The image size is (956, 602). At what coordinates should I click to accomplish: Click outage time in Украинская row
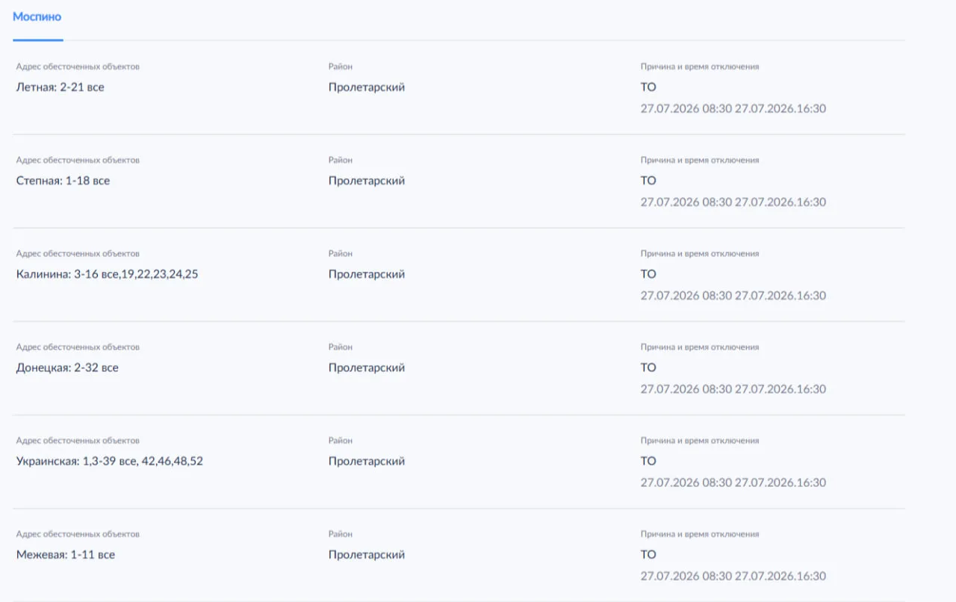click(733, 482)
